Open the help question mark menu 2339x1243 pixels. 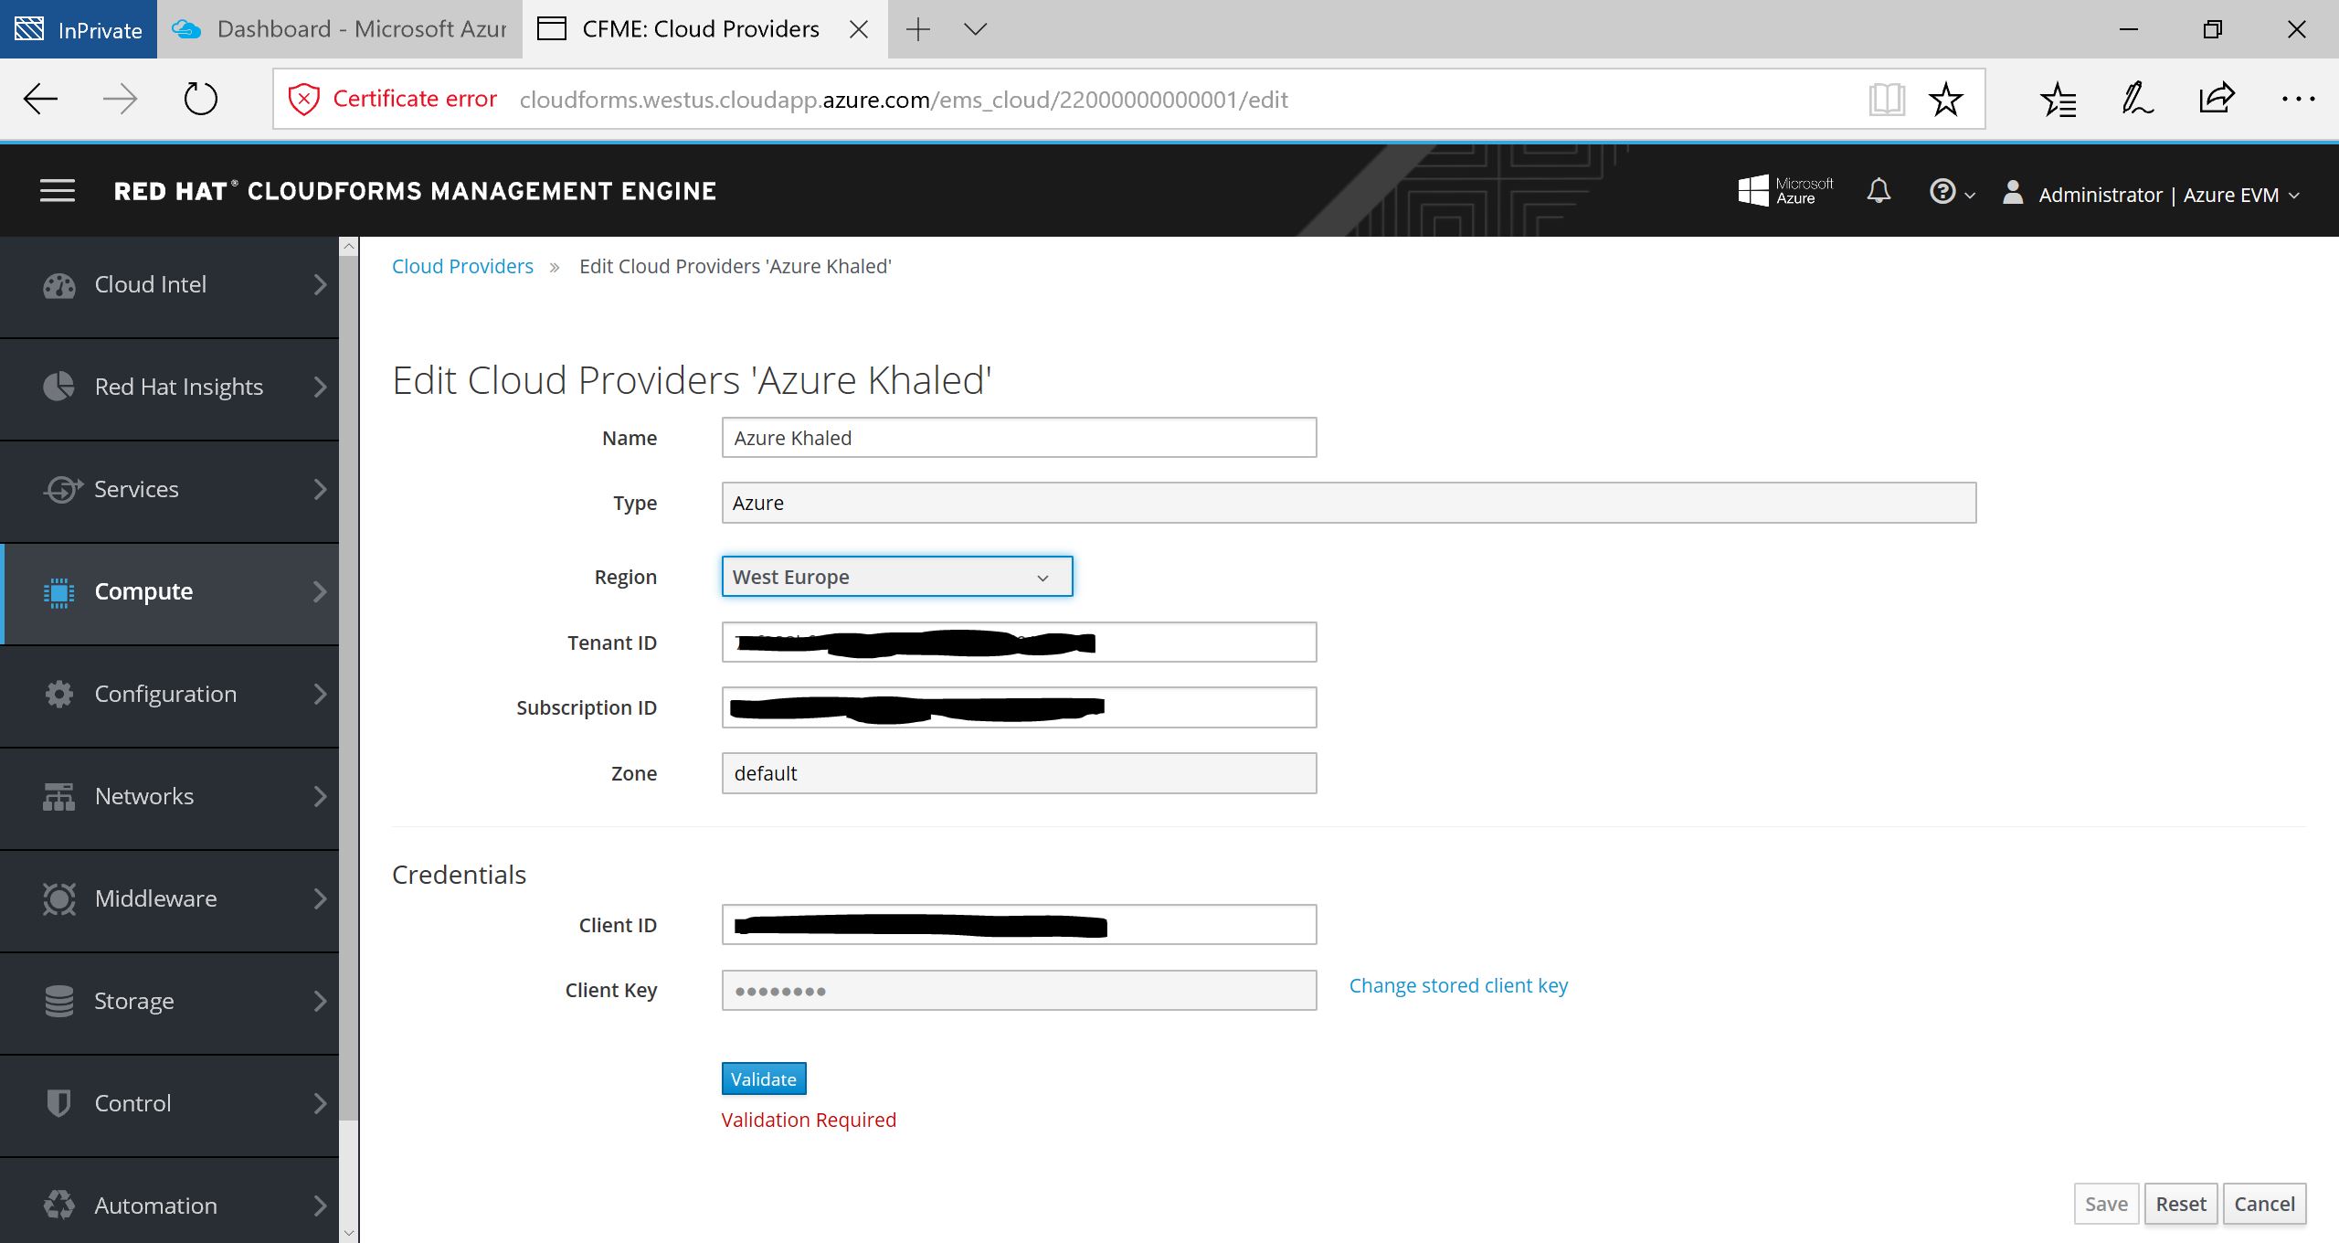pos(1951,192)
